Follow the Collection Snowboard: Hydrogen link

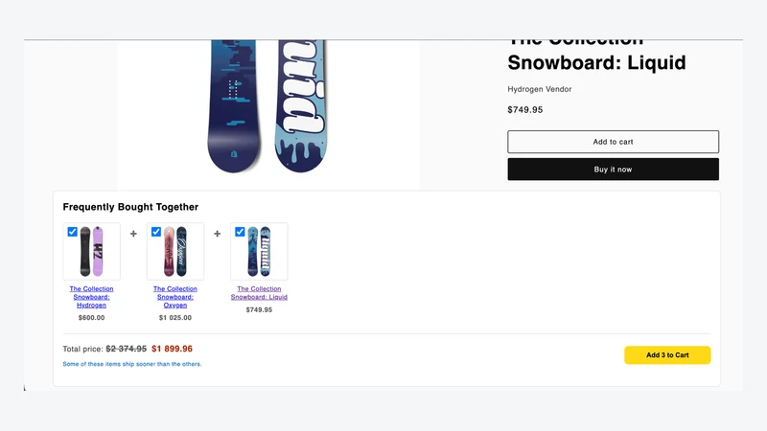tap(91, 297)
